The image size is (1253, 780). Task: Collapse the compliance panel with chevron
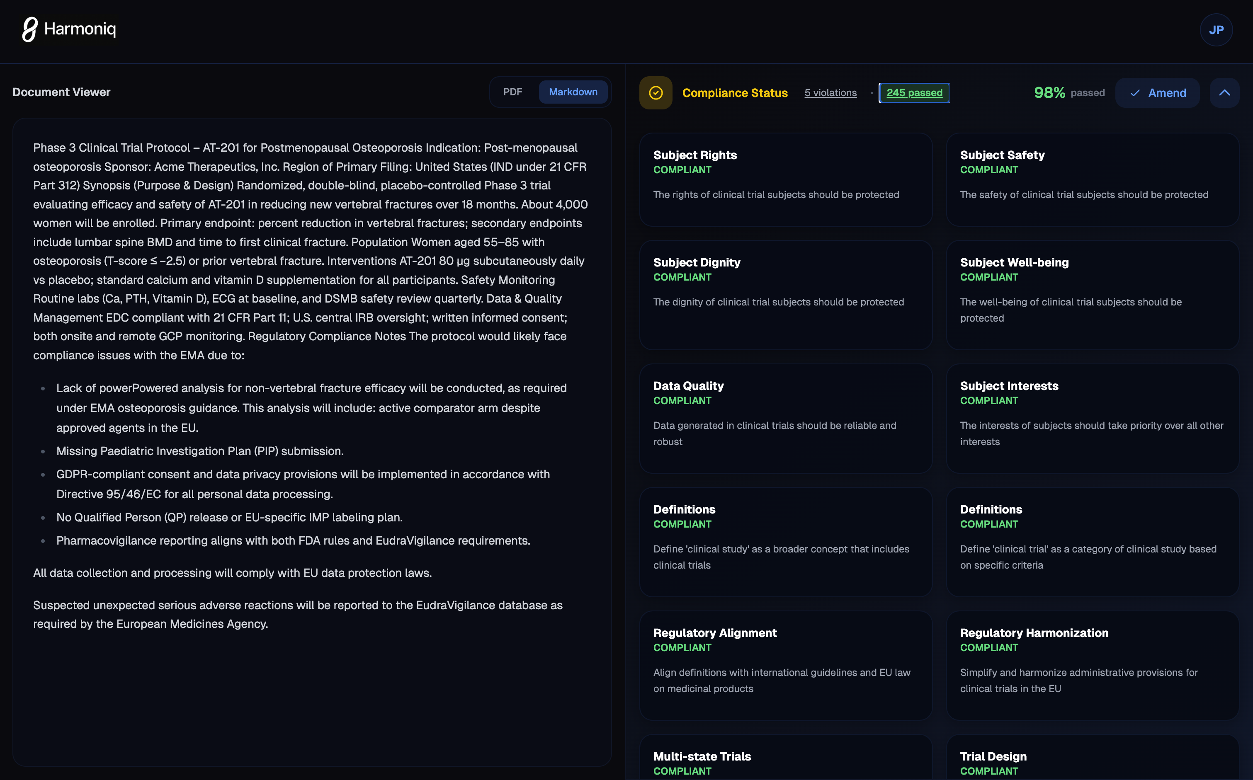pyautogui.click(x=1224, y=93)
